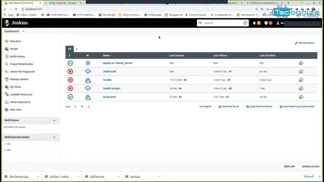
Task: Collapse the Build Queue panel
Action: tap(54, 120)
